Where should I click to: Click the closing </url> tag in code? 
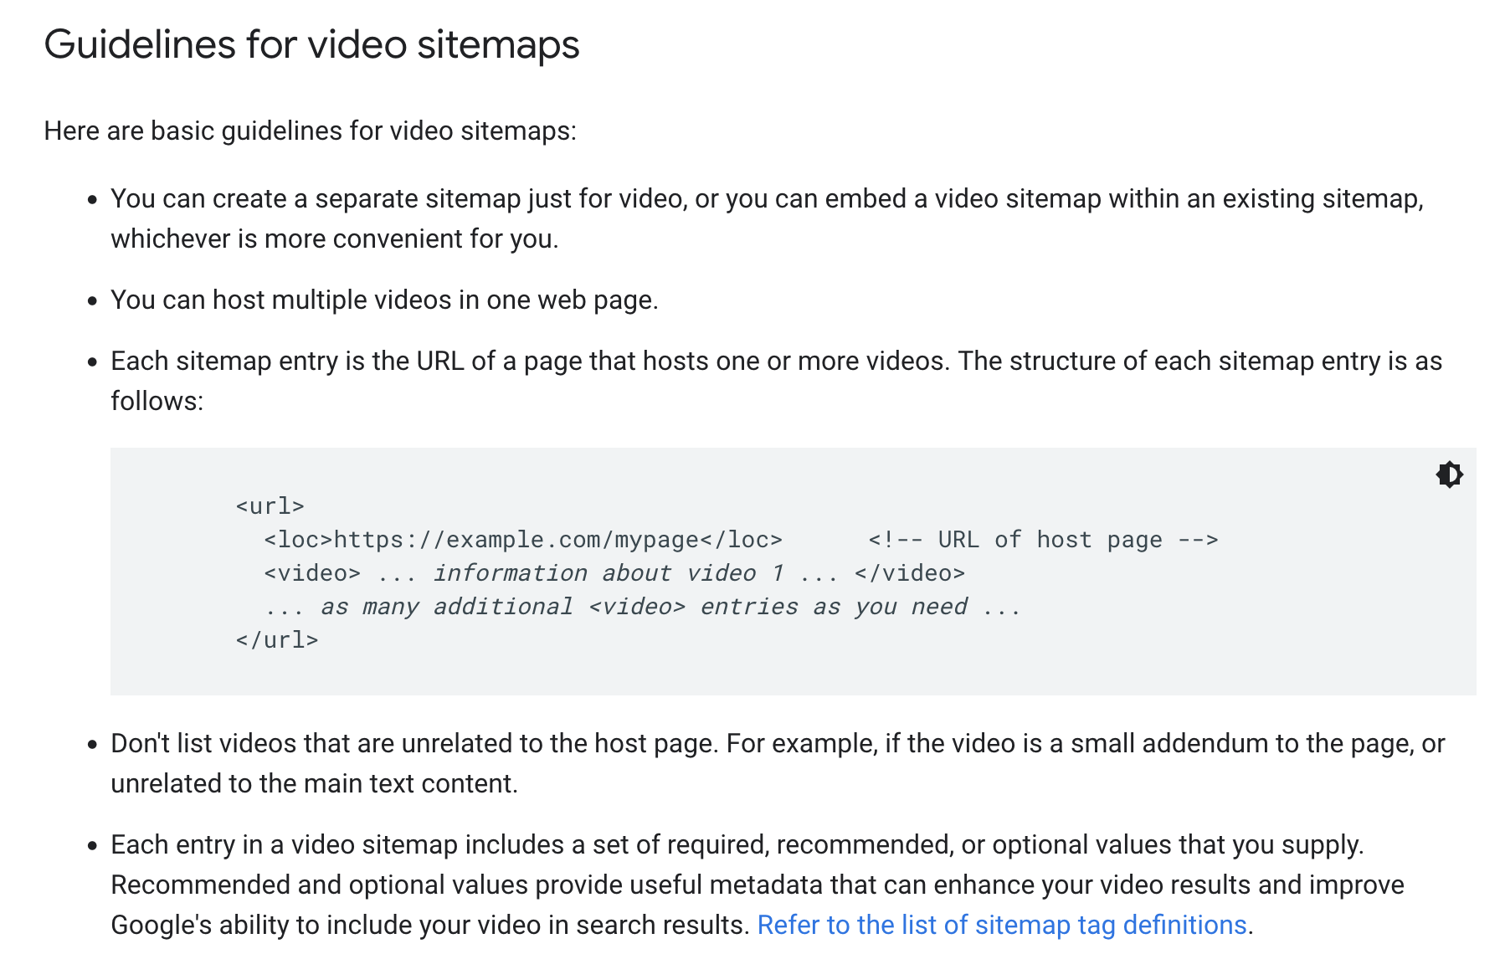point(277,640)
